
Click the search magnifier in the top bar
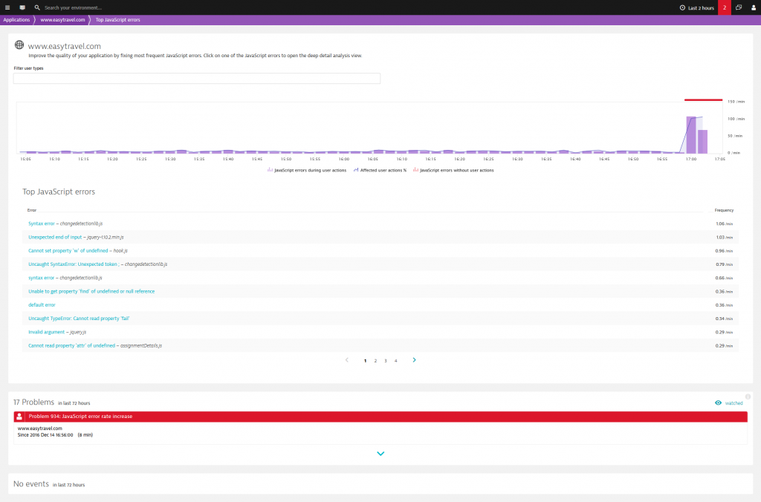[37, 7]
